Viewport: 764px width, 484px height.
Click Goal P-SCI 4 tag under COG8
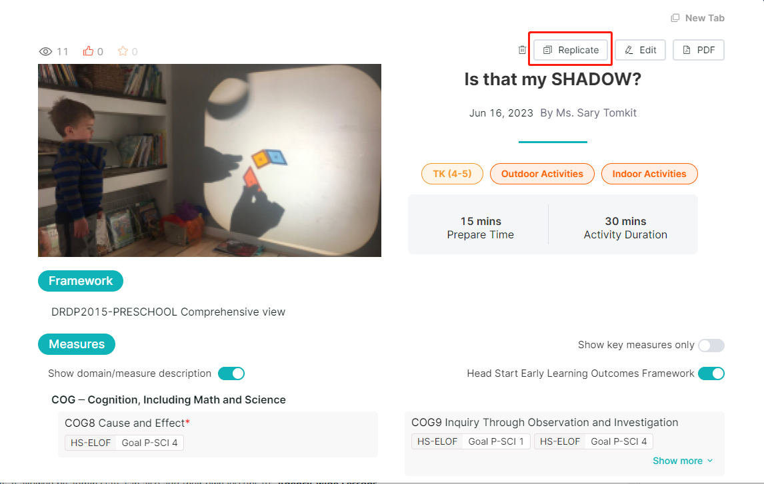(x=149, y=443)
